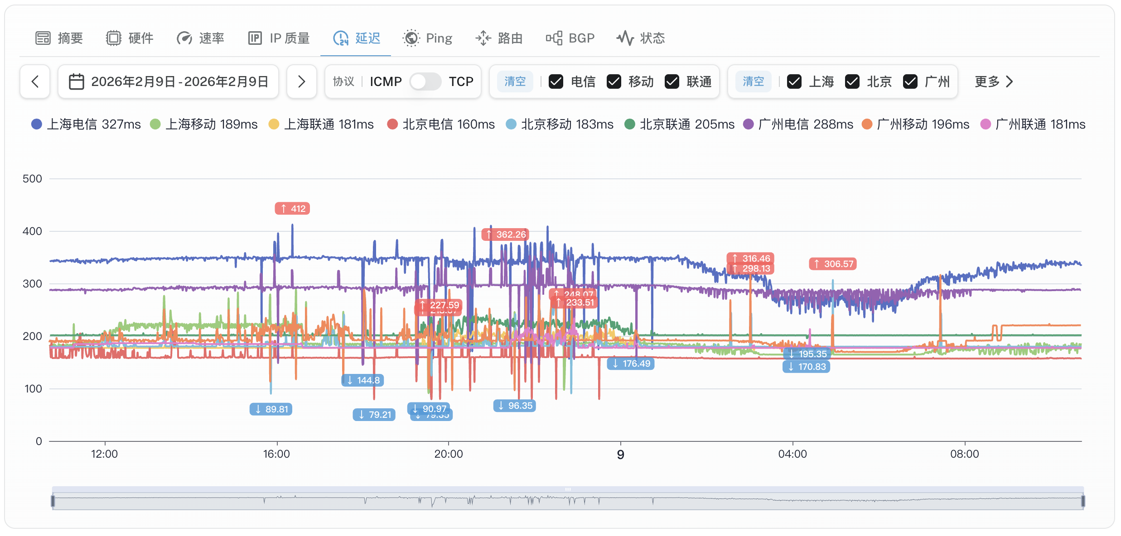
Task: Go to next date with right chevron
Action: 301,81
